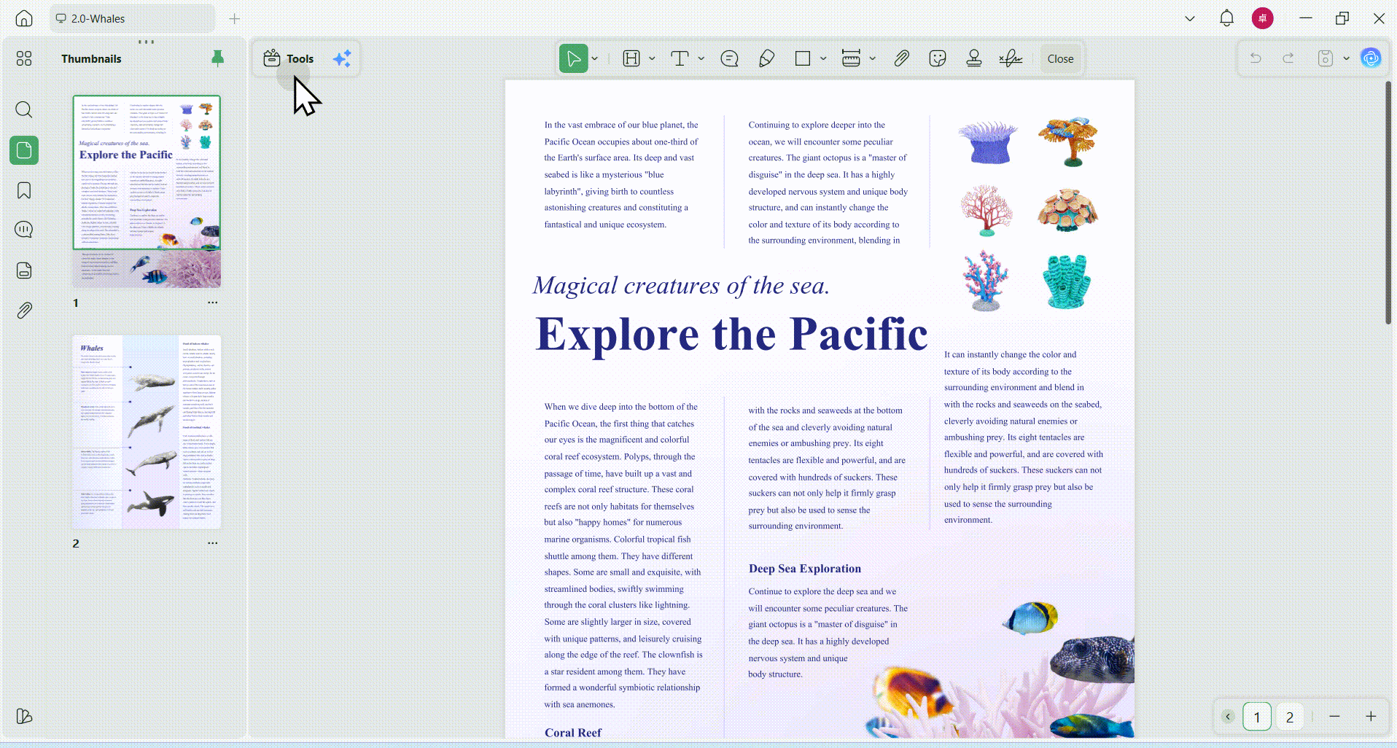Image resolution: width=1397 pixels, height=748 pixels.
Task: Select page 2 Whales thumbnail
Action: click(x=147, y=432)
